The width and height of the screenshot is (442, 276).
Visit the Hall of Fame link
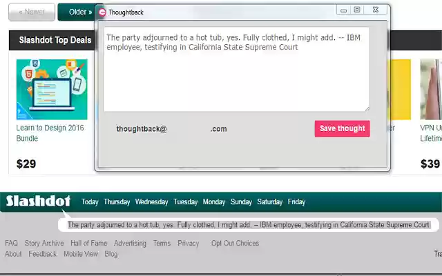pos(89,243)
